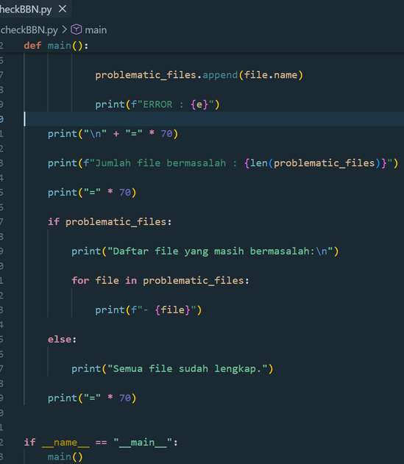Image resolution: width=404 pixels, height=464 pixels.
Task: Click the 'if problematic_files:' line
Action: (x=110, y=221)
